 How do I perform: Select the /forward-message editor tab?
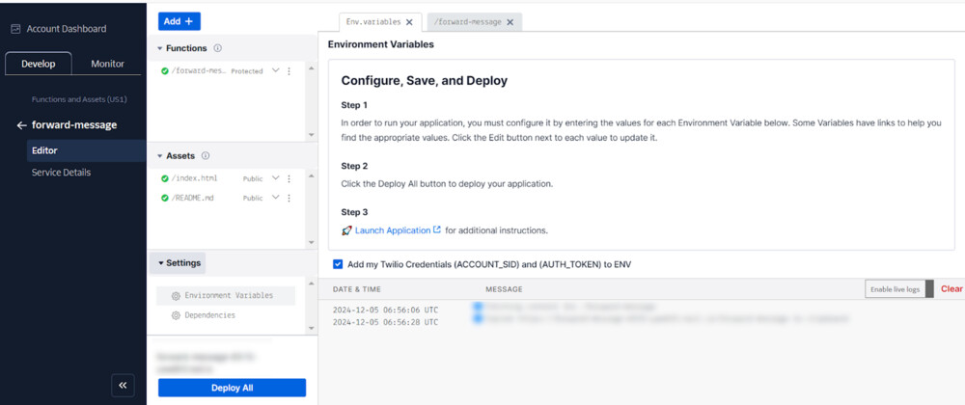466,22
